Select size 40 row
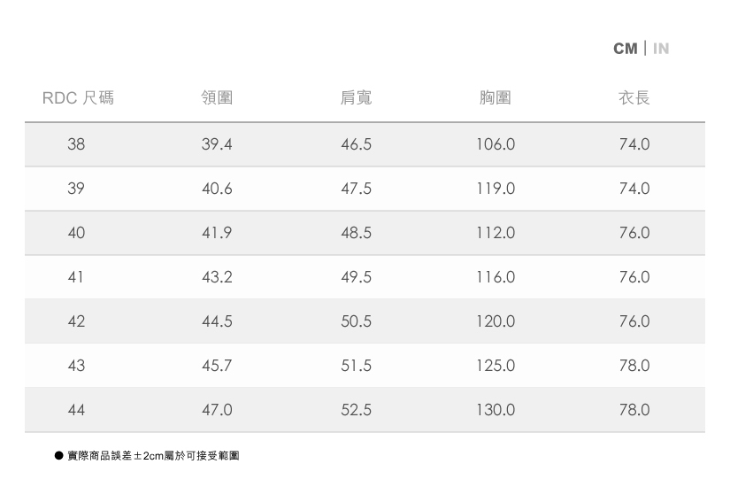The width and height of the screenshot is (730, 487). (x=76, y=233)
